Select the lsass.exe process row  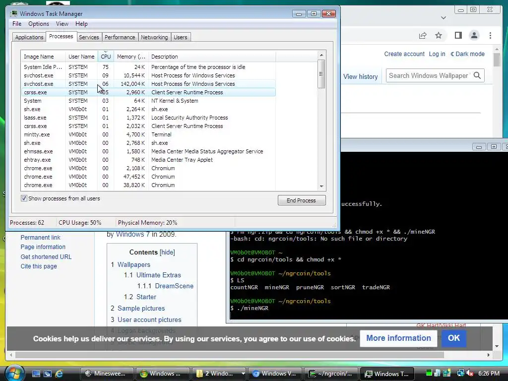(x=148, y=118)
